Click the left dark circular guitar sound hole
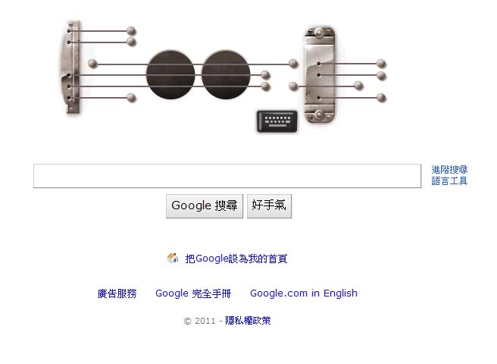 pos(170,74)
